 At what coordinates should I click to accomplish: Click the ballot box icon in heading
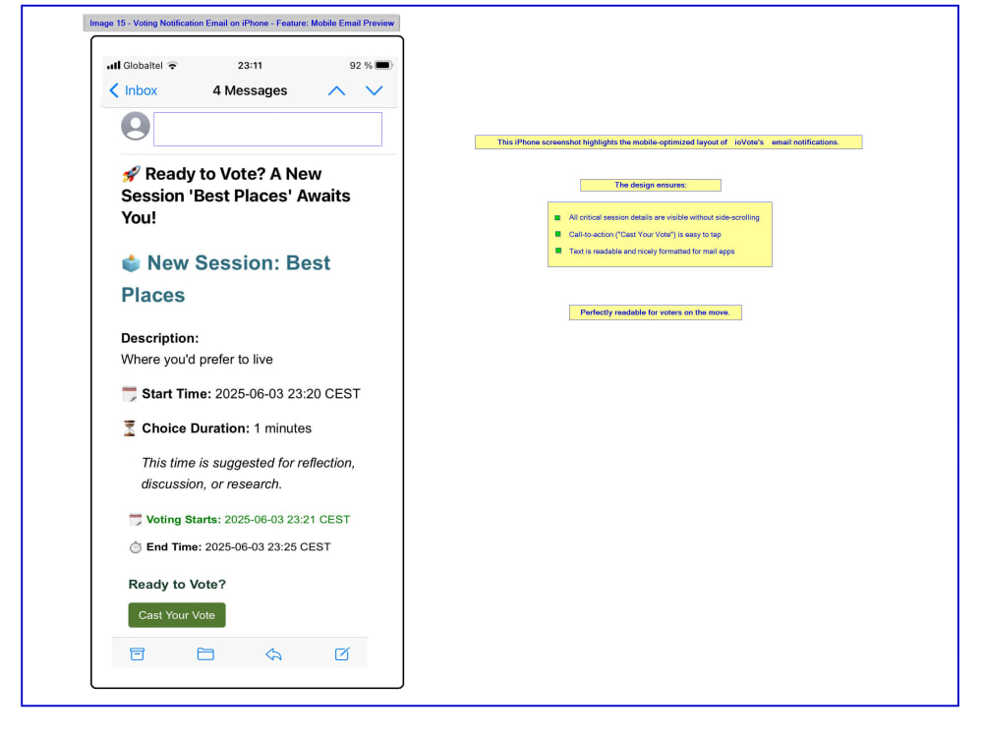tap(131, 263)
